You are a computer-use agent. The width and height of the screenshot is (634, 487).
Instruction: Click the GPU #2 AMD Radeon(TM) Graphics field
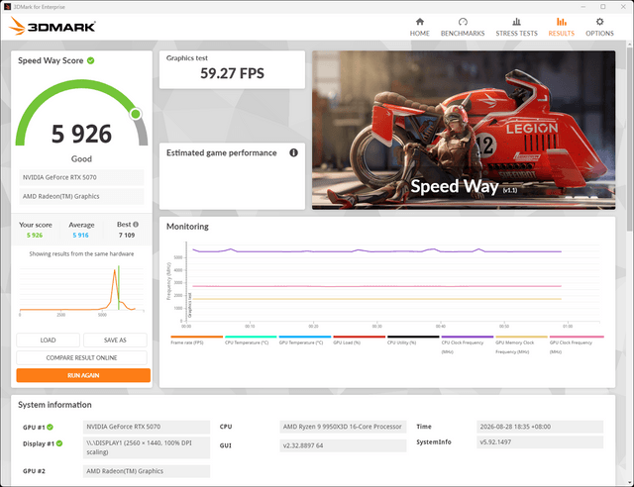tap(147, 471)
